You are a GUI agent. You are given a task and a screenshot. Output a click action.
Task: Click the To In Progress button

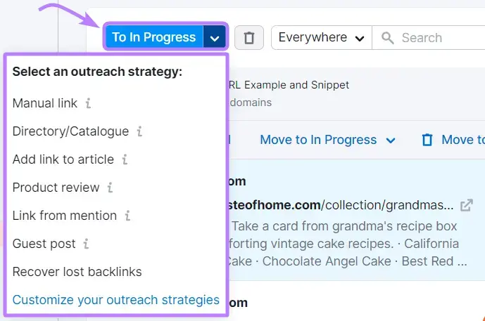coord(153,38)
